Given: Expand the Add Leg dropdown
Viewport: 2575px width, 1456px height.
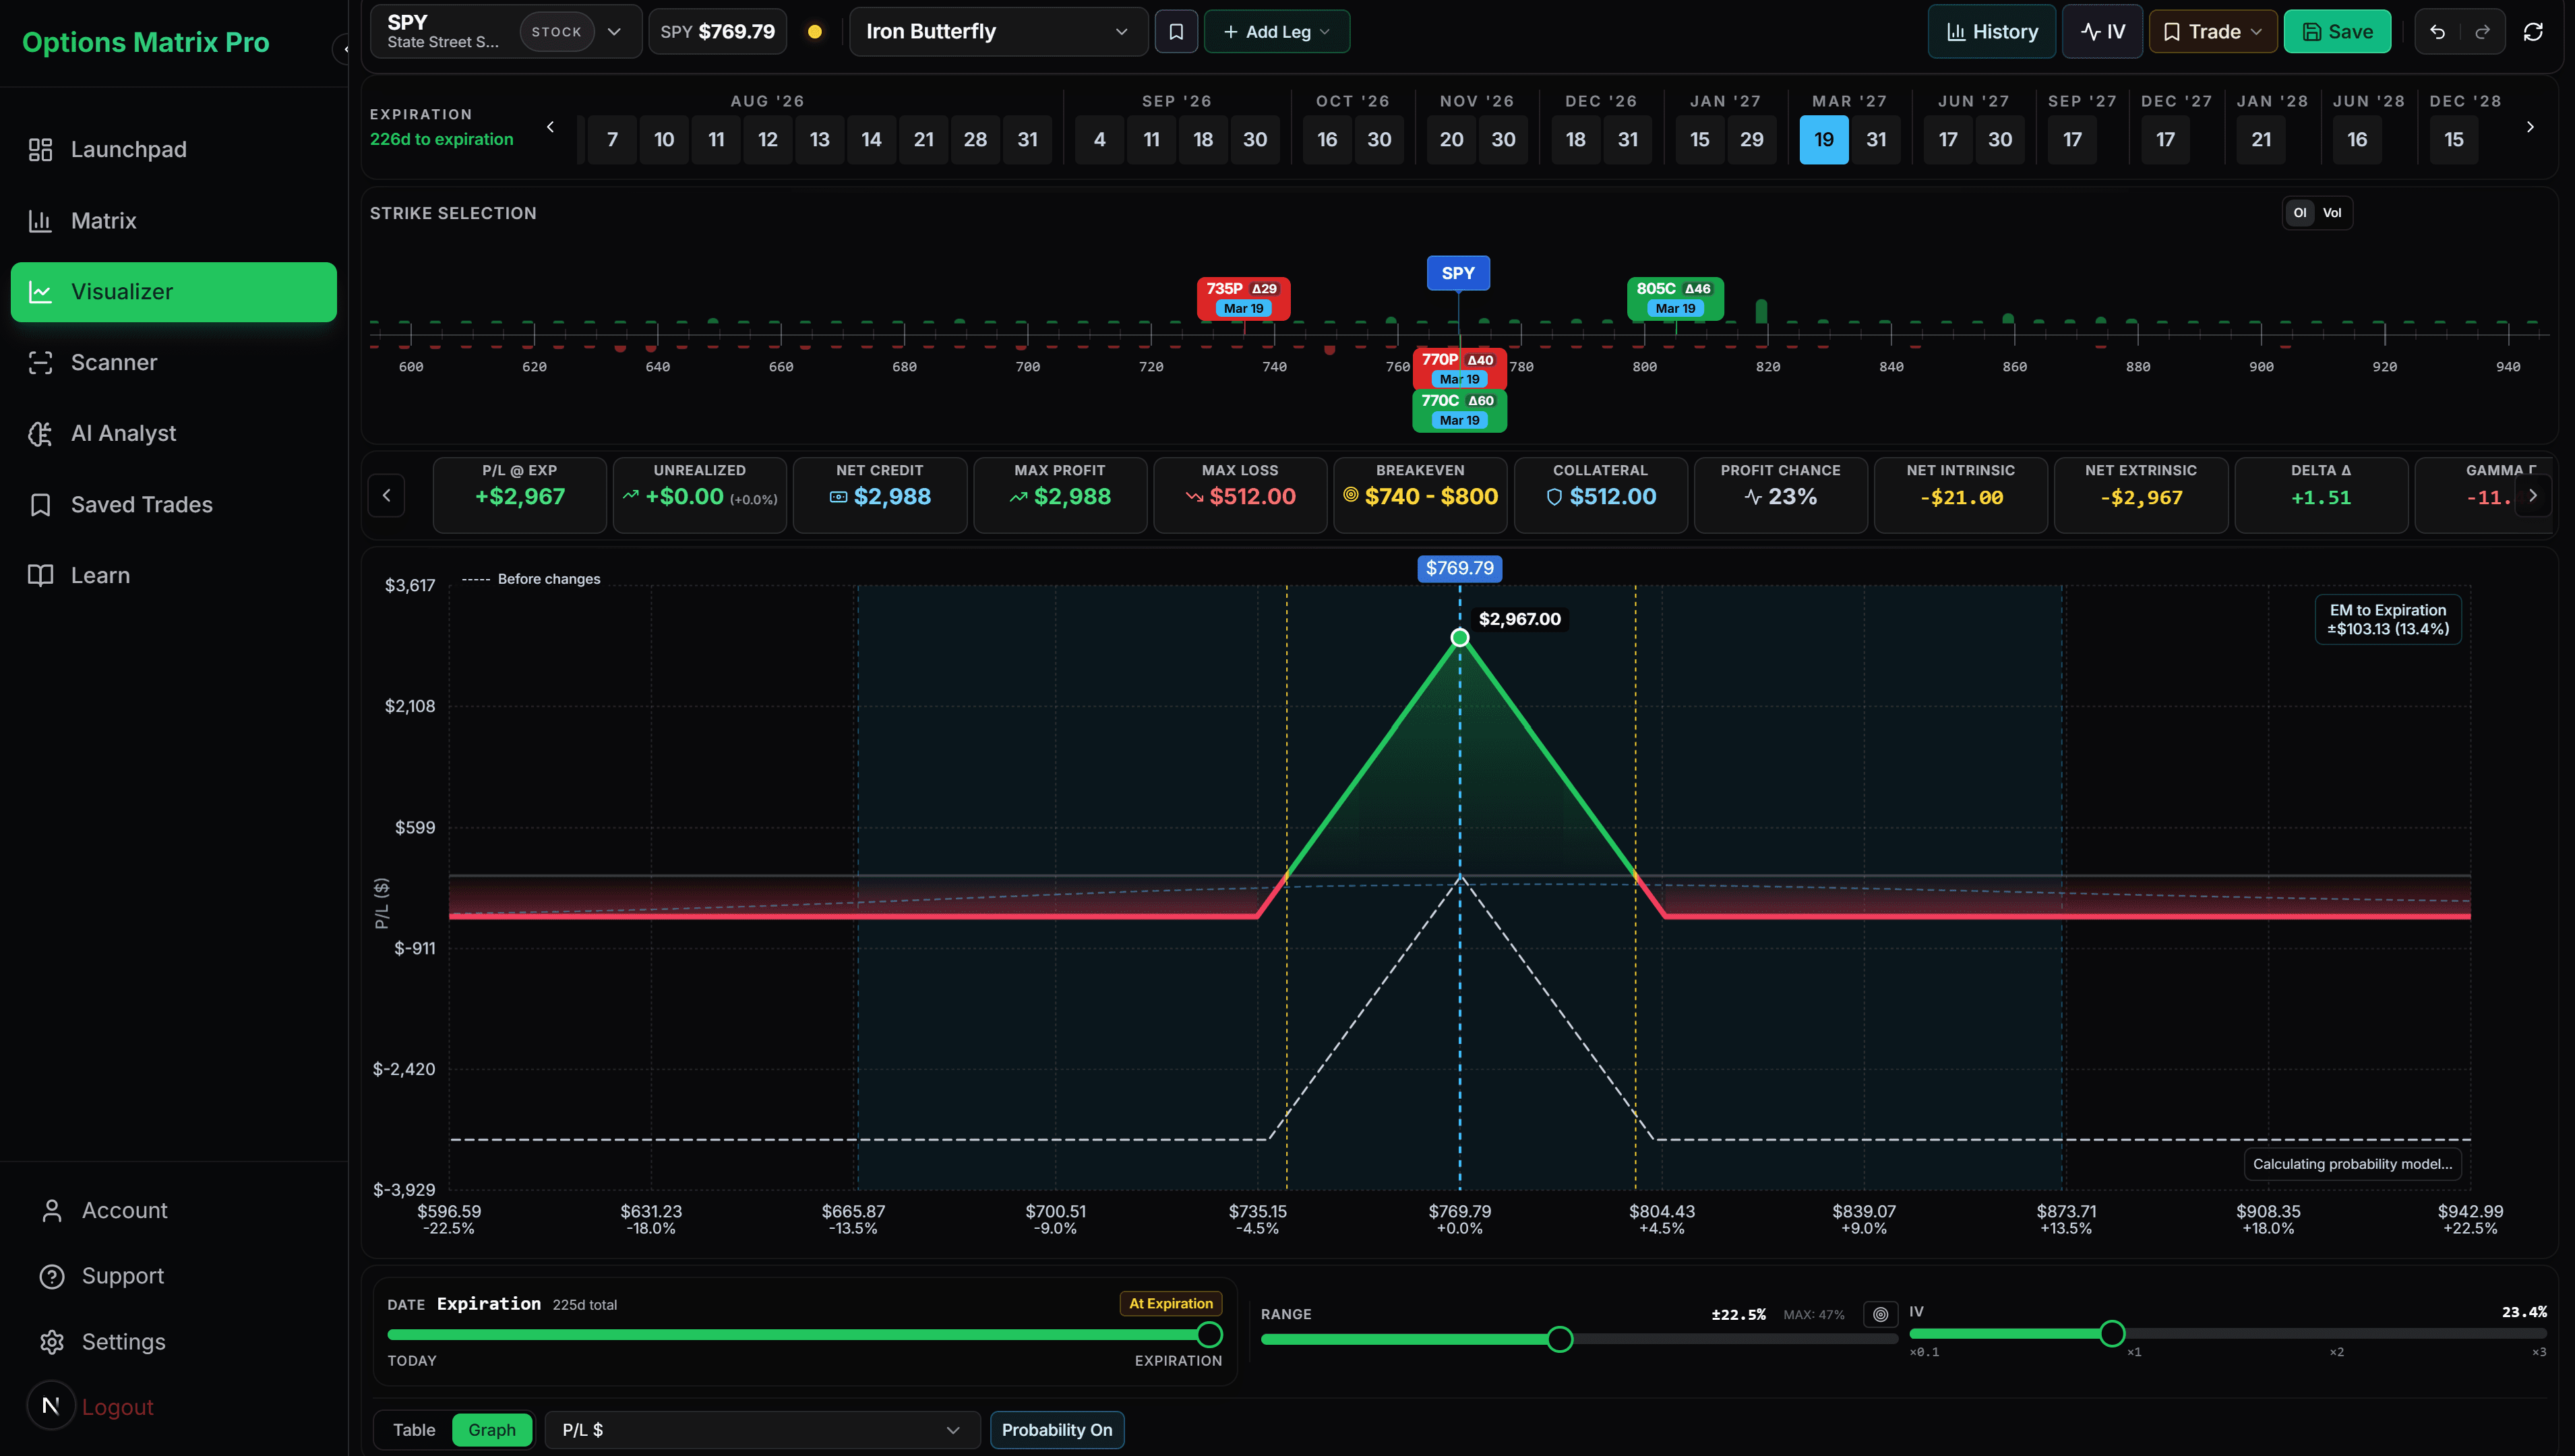Looking at the screenshot, I should pos(1276,32).
